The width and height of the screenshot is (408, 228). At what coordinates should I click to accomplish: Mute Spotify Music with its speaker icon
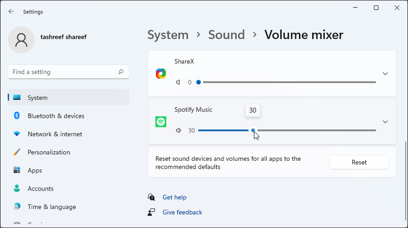pos(179,131)
